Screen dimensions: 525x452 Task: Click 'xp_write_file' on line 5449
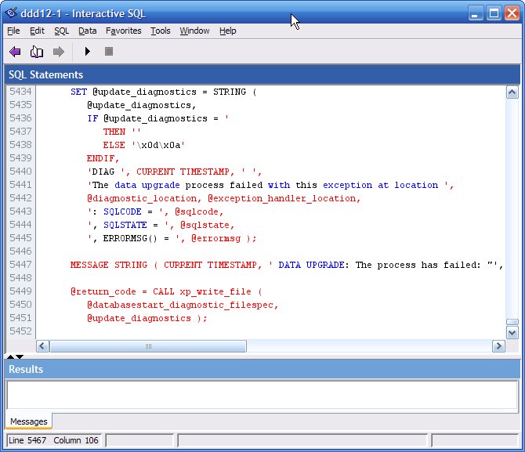click(x=215, y=291)
